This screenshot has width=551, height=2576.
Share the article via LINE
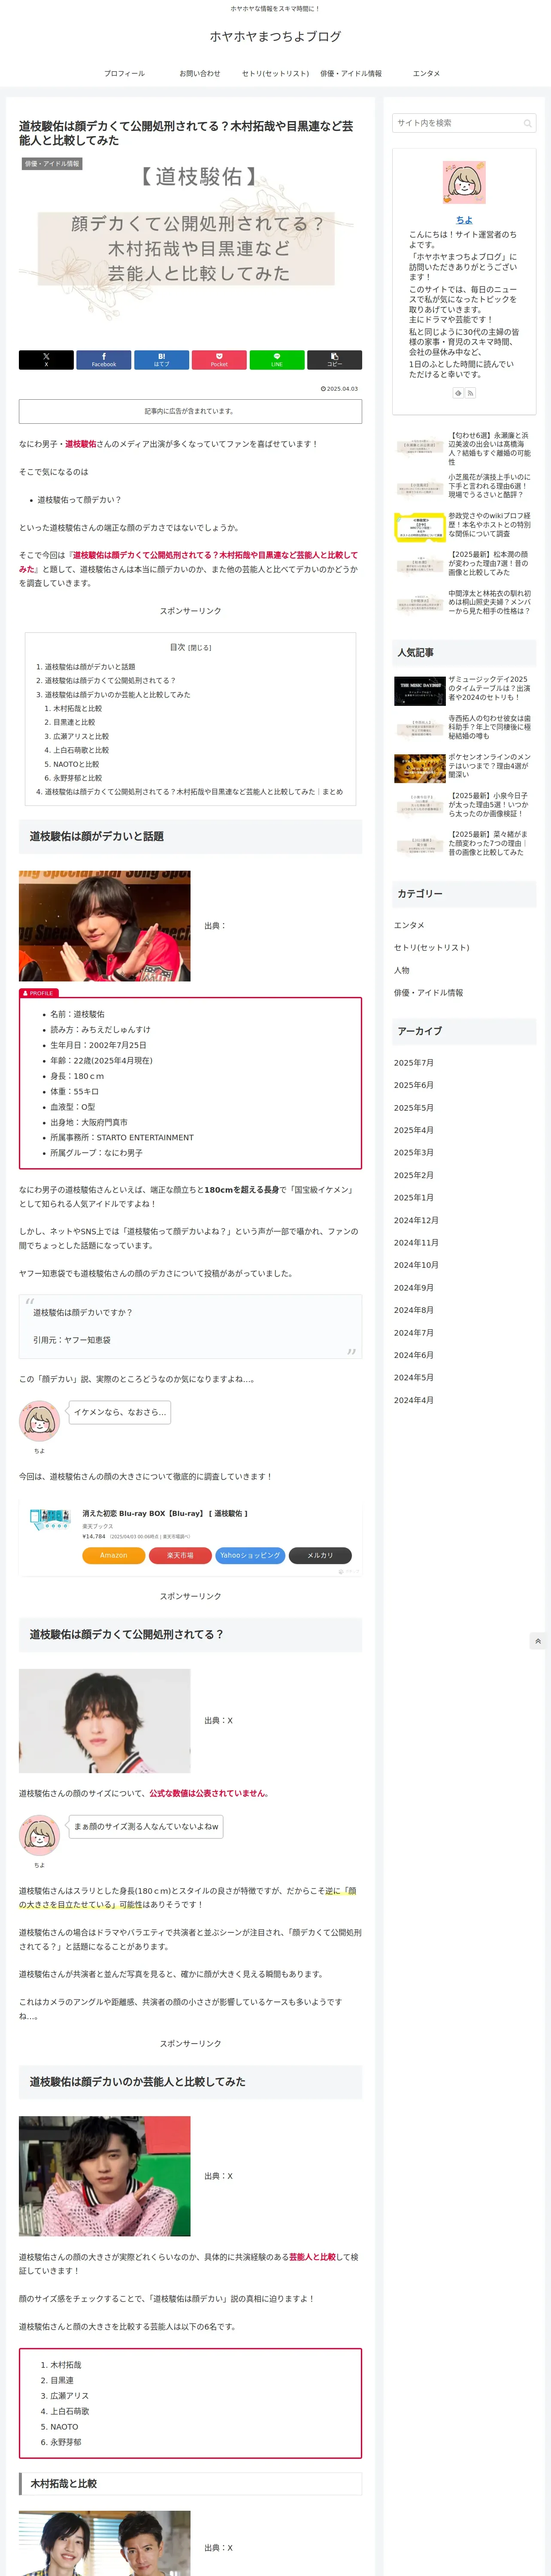coord(277,360)
